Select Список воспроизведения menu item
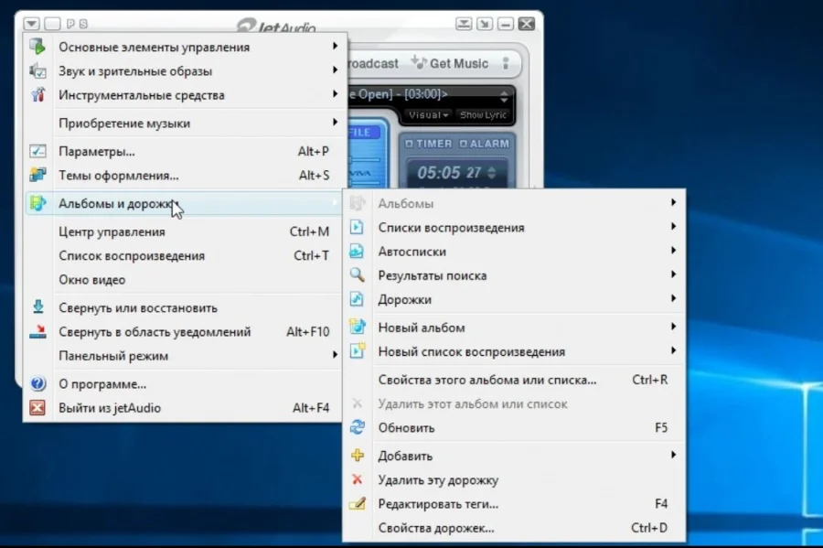Image resolution: width=823 pixels, height=548 pixels. (184, 255)
